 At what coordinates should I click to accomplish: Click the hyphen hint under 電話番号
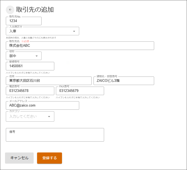tap(28, 97)
